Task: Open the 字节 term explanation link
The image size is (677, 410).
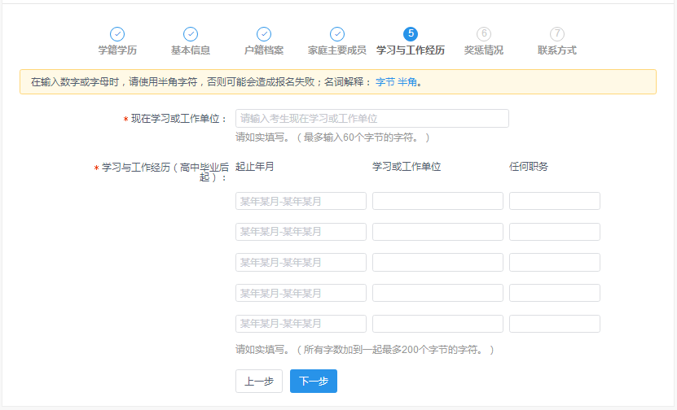Action: point(385,82)
